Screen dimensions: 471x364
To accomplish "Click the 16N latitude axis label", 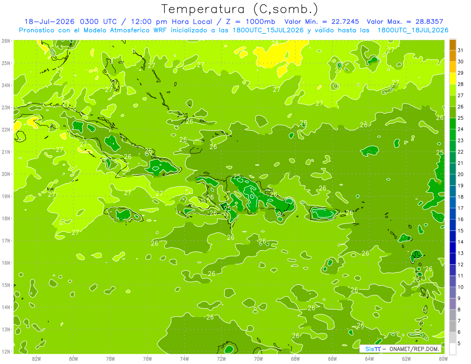I will click(x=5, y=263).
